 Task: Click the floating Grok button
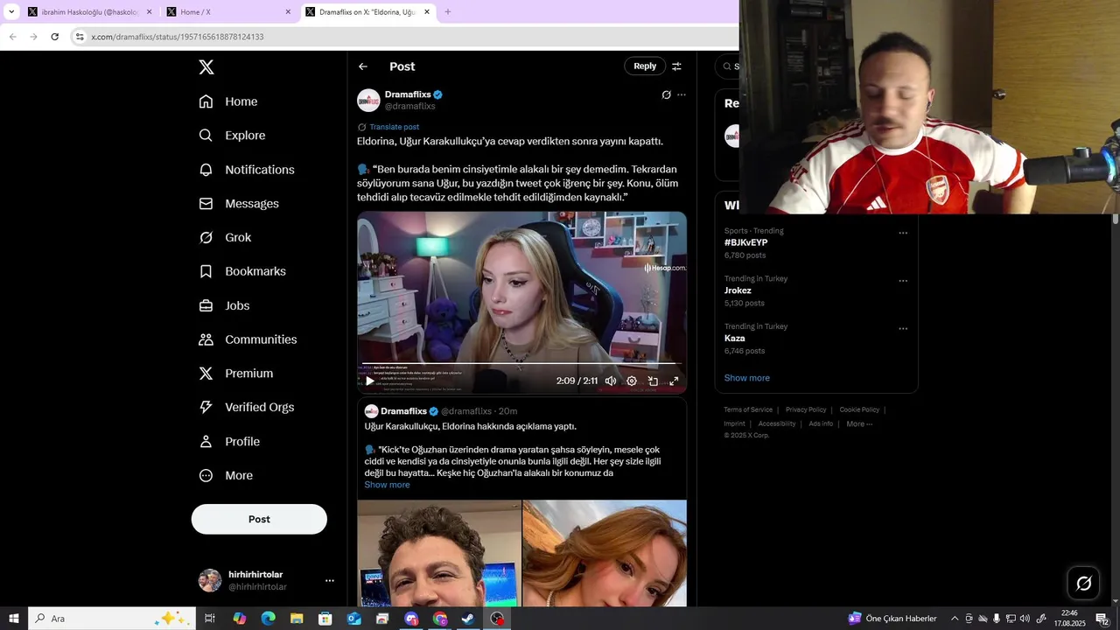(x=1083, y=584)
